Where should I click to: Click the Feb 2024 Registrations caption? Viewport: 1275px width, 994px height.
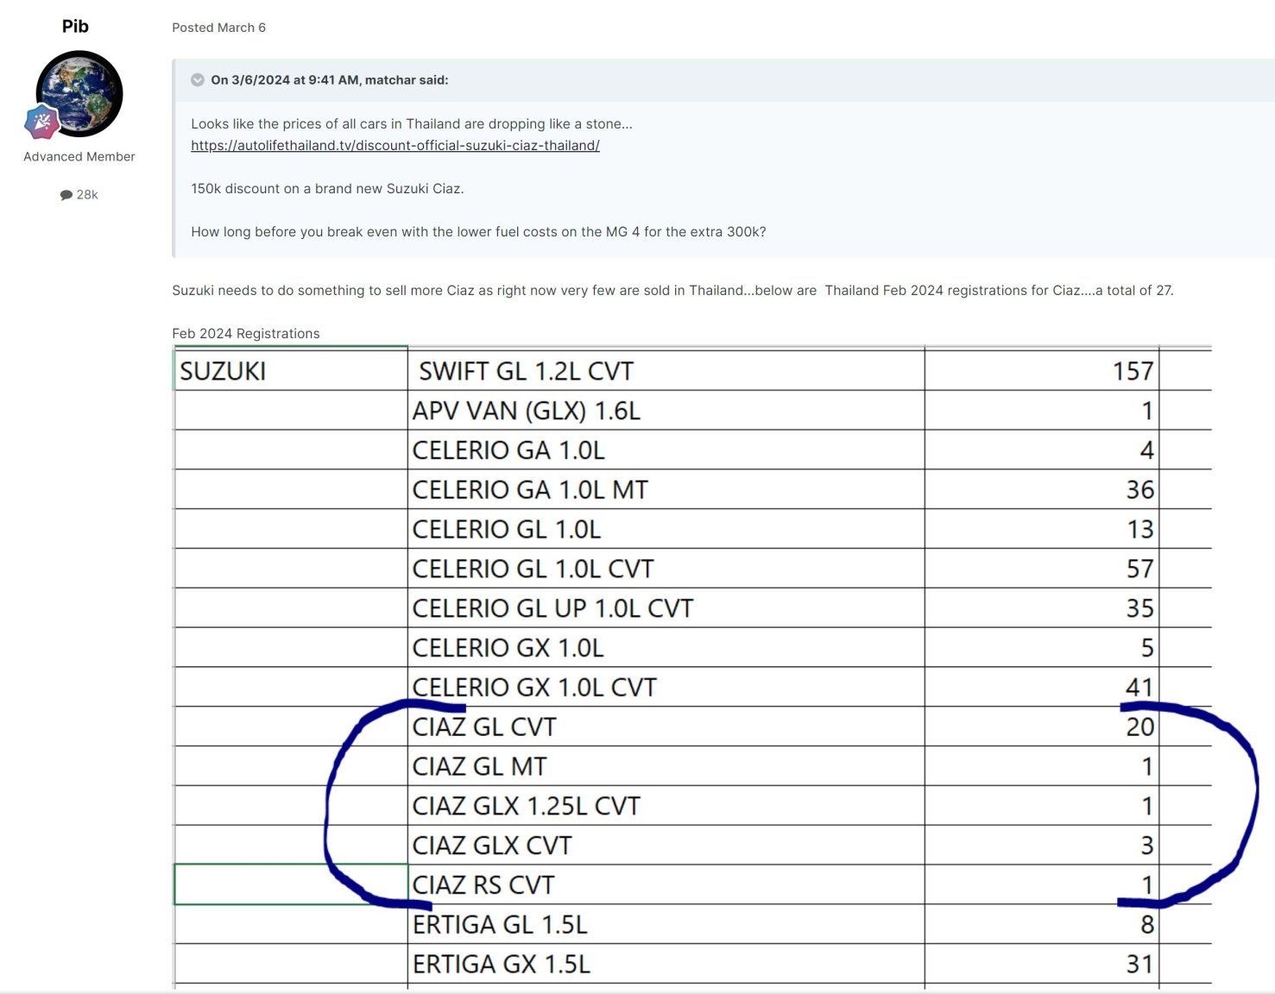[x=246, y=334]
